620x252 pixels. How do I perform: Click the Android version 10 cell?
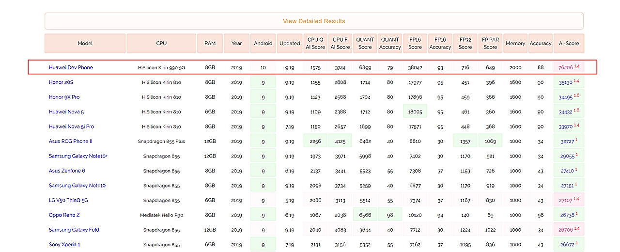point(263,68)
